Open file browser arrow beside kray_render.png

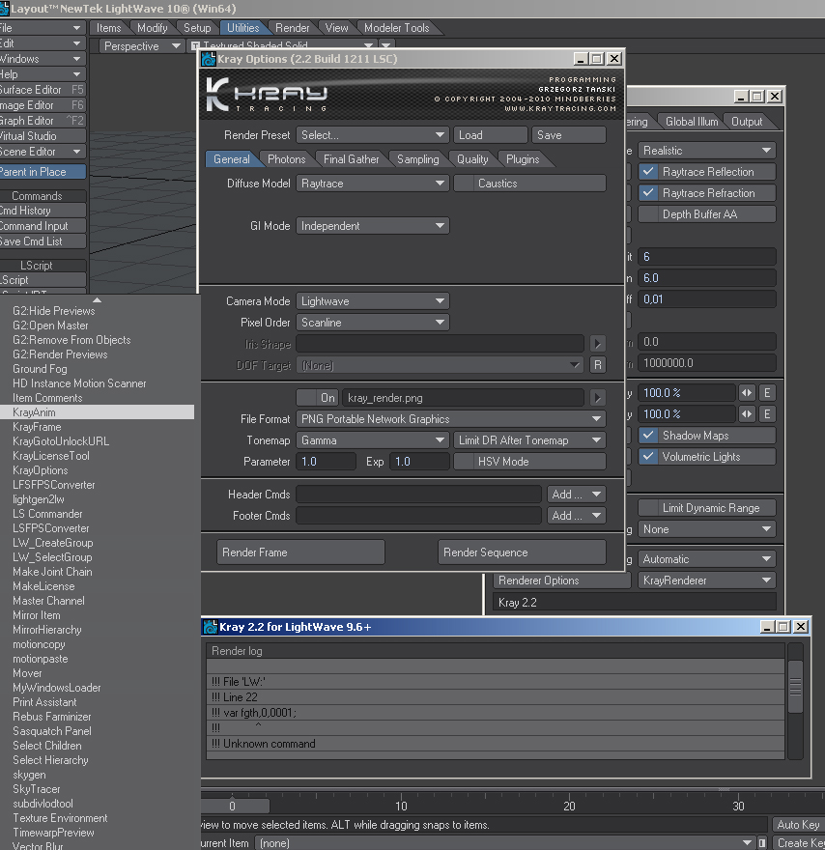(x=597, y=398)
